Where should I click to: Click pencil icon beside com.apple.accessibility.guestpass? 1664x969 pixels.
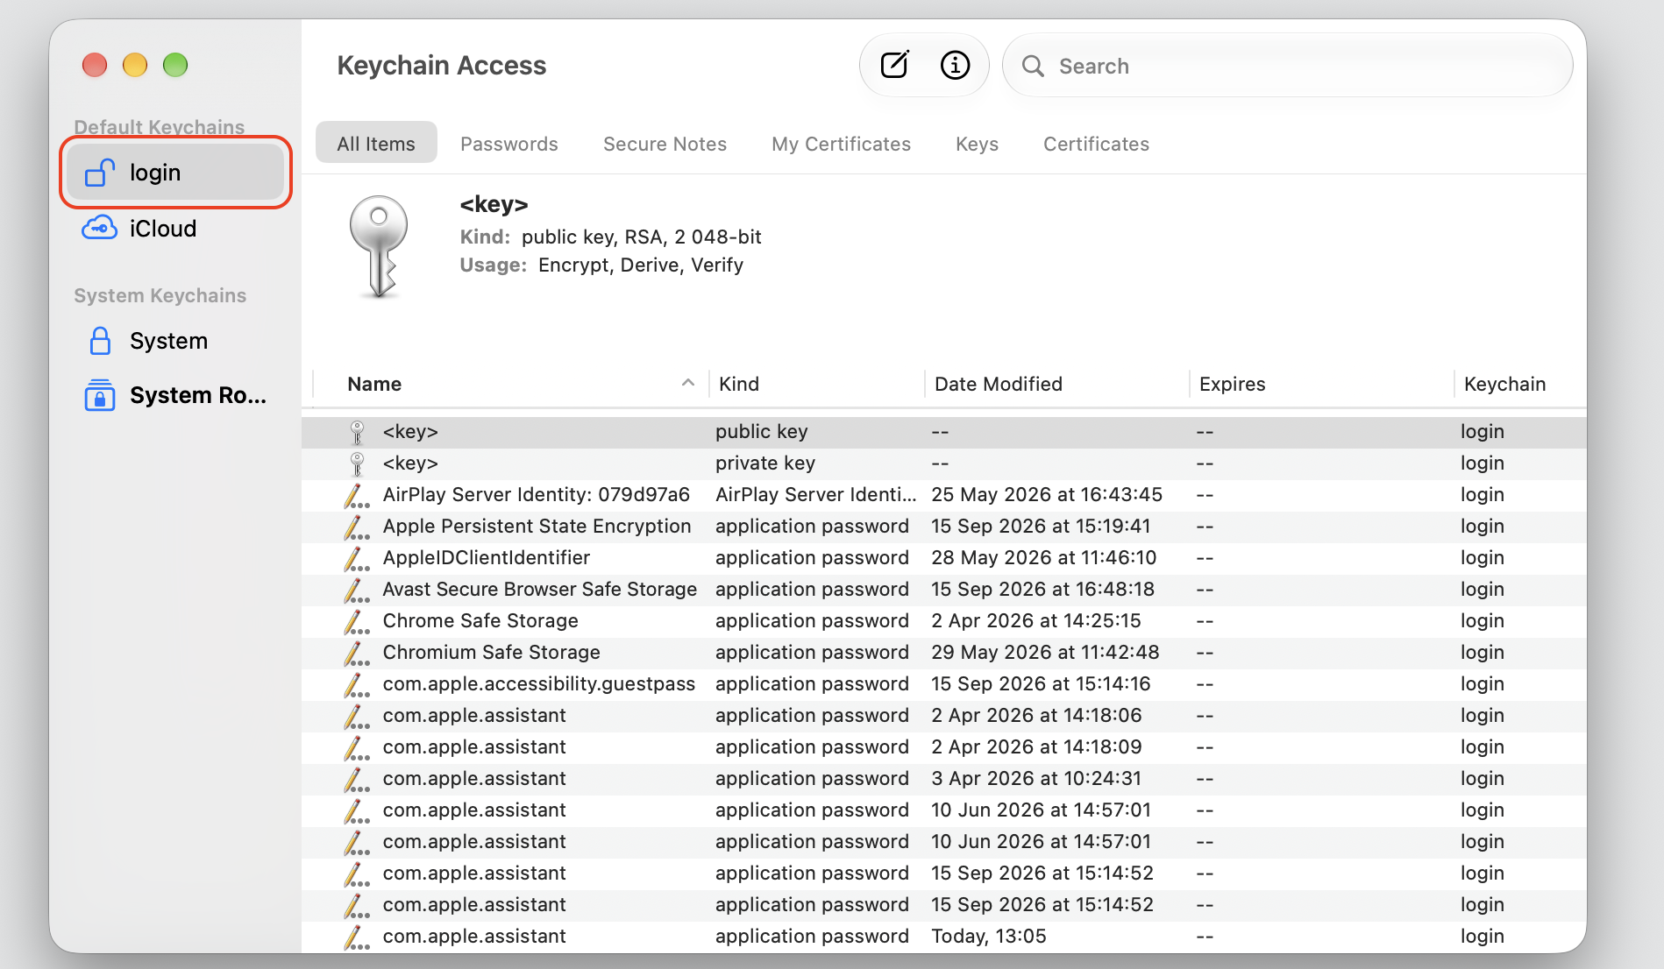[356, 684]
